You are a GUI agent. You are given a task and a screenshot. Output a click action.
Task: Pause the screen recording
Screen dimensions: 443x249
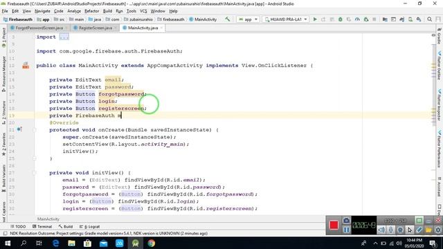(x=346, y=230)
